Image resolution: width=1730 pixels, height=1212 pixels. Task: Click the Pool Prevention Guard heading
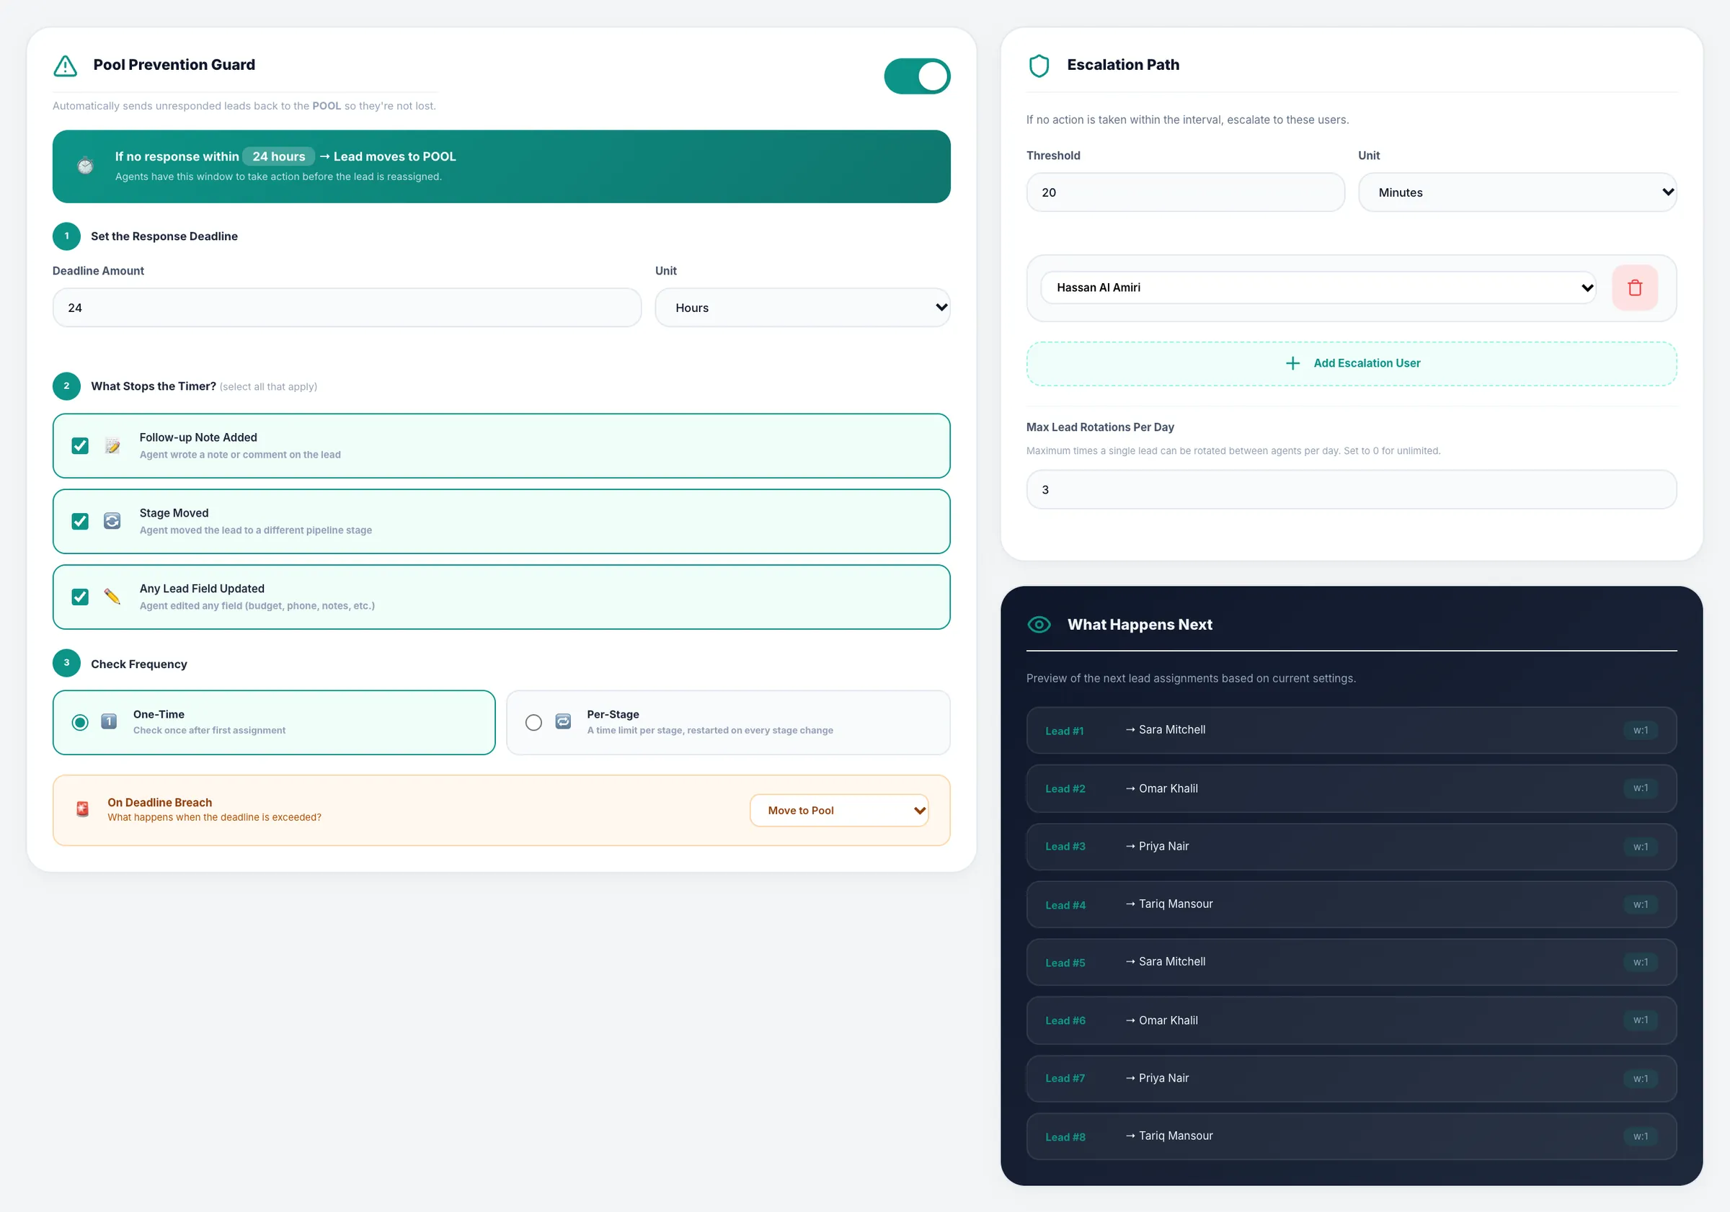tap(174, 65)
